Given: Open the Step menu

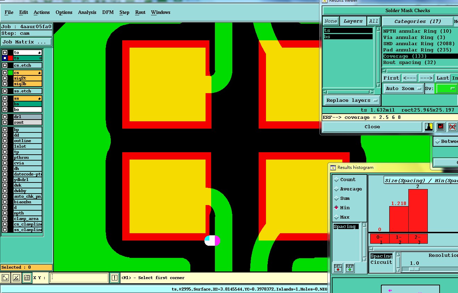Looking at the screenshot, I should click(x=124, y=12).
